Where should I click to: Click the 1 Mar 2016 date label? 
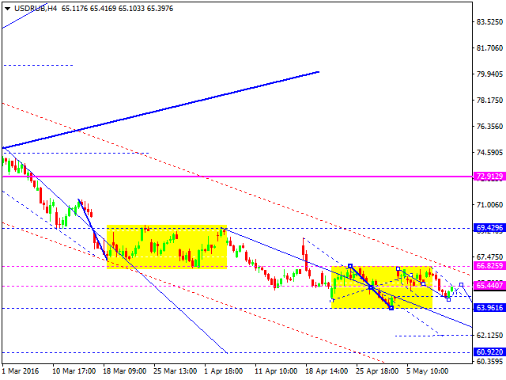coord(21,371)
